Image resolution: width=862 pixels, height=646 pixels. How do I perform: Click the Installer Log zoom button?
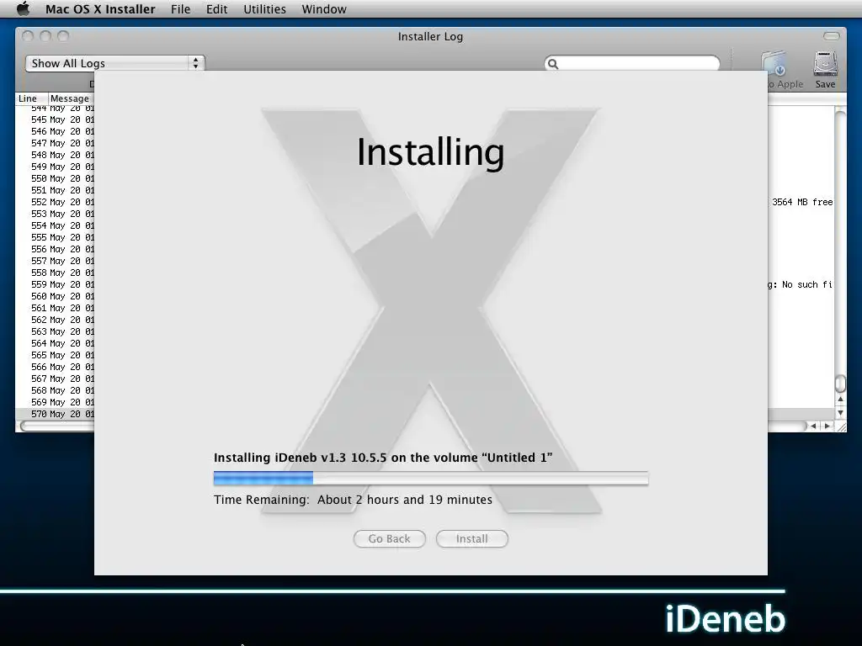coord(63,36)
